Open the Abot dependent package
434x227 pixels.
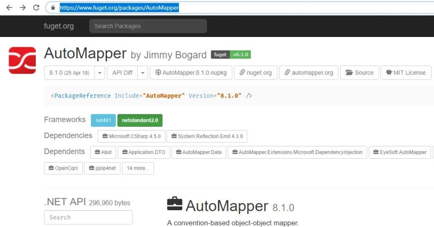point(103,152)
